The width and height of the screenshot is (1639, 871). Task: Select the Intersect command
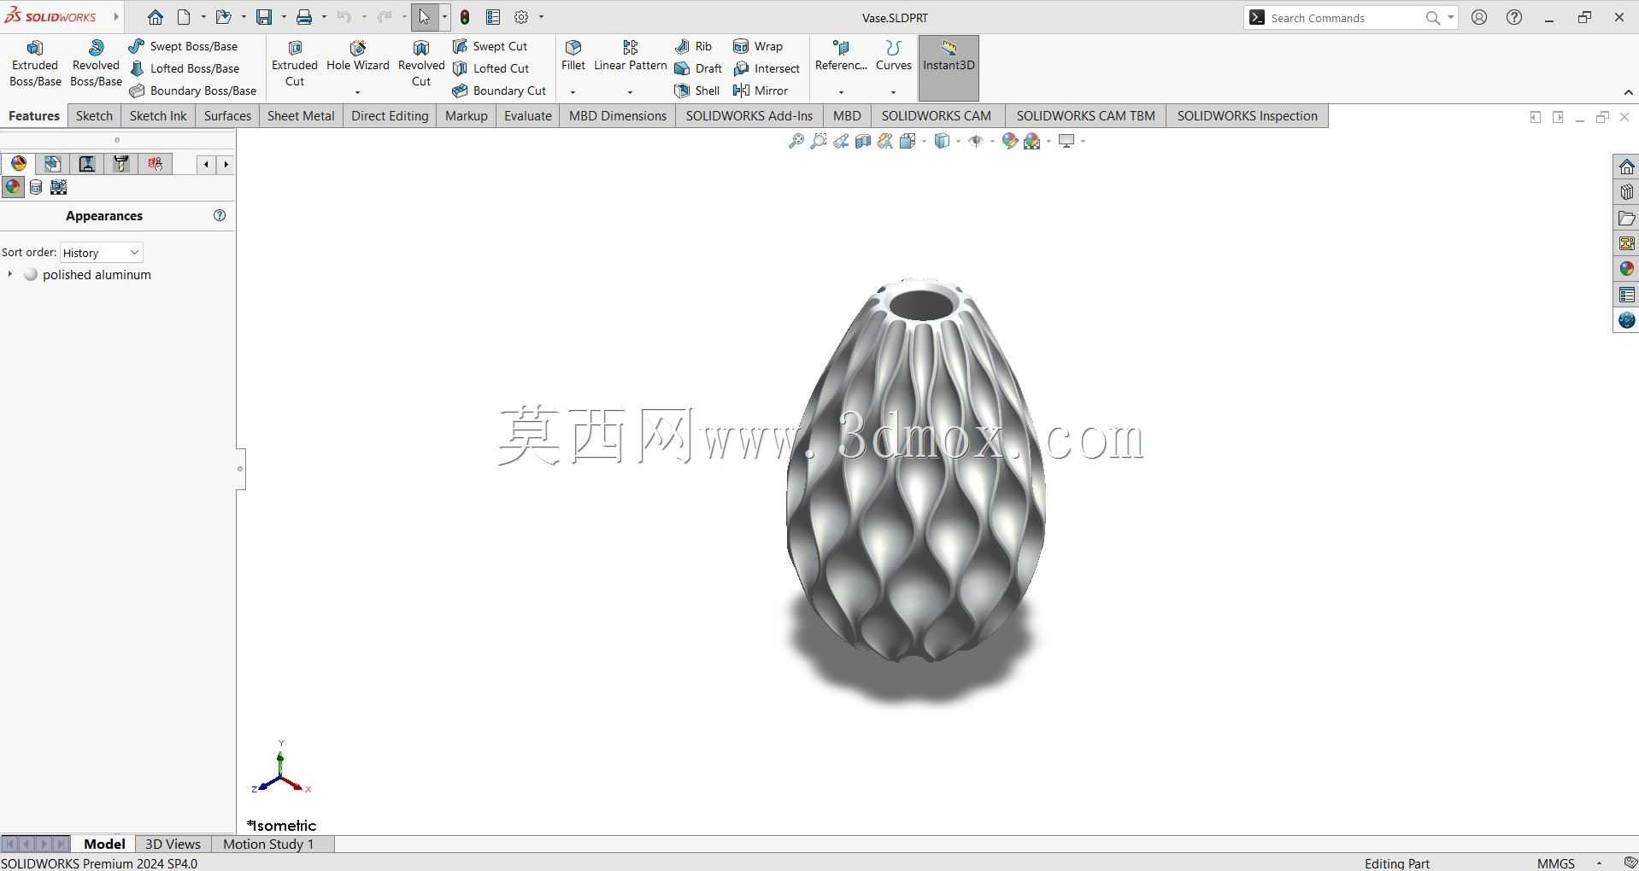[767, 68]
